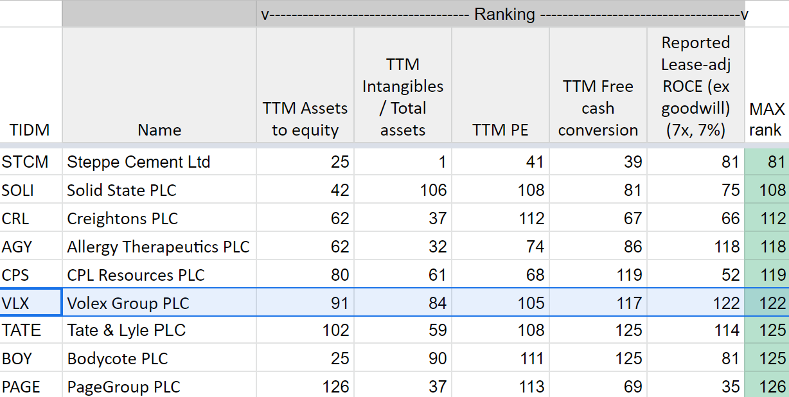Select the 'Creightons PLC' cell
This screenshot has height=397, width=789.
[159, 218]
